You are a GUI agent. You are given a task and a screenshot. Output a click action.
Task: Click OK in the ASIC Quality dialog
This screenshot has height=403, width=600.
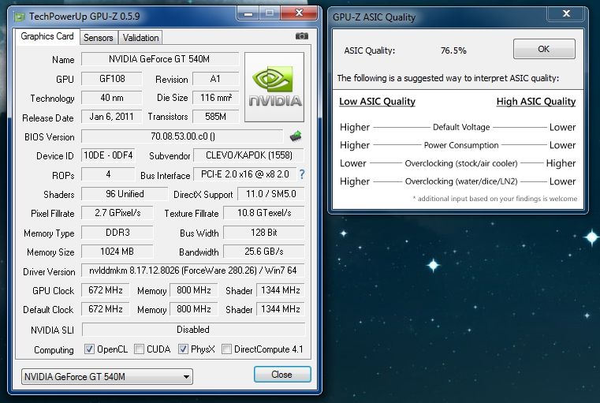click(x=544, y=49)
